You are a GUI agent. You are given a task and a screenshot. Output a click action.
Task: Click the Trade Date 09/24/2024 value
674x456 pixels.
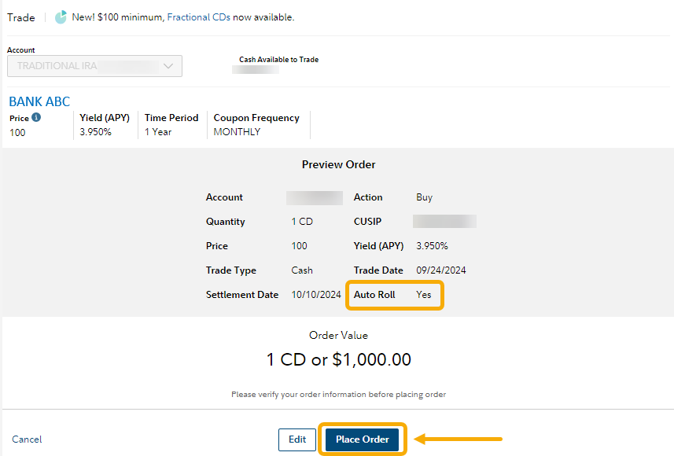point(441,270)
